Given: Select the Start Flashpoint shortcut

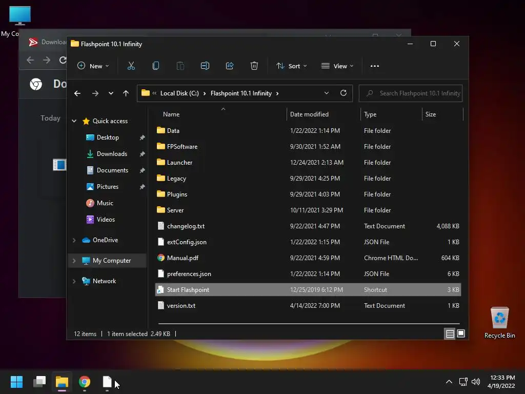Looking at the screenshot, I should point(308,290).
